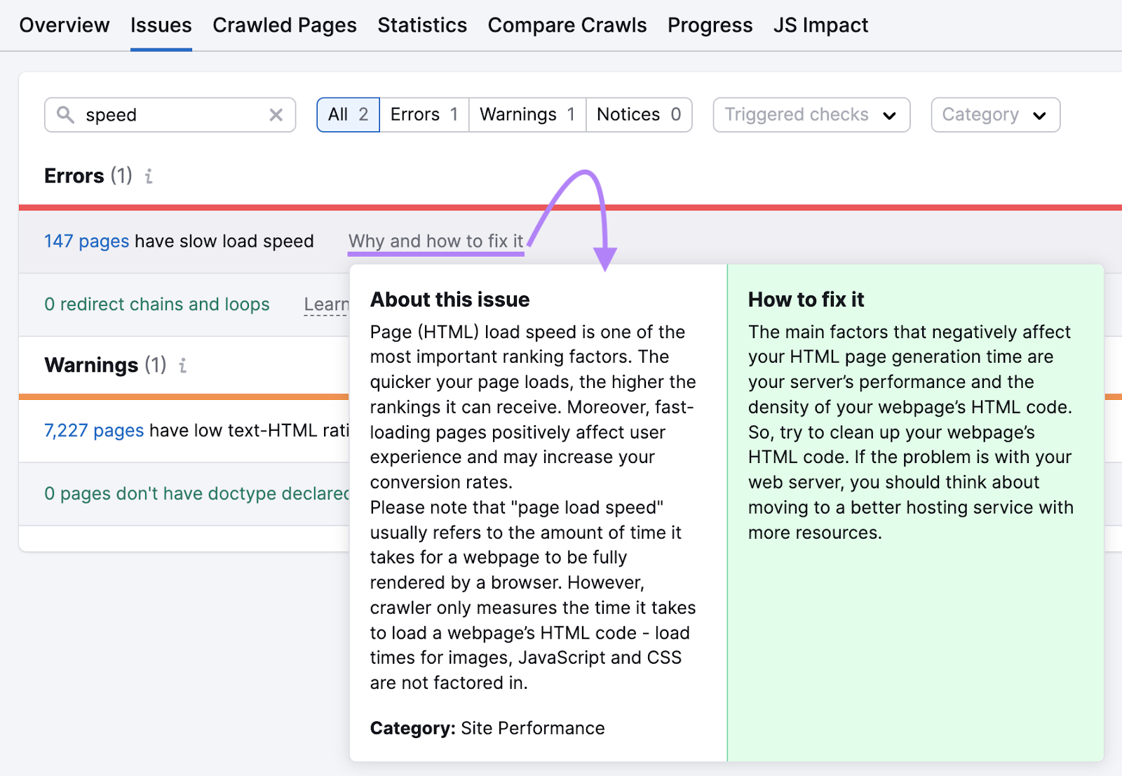This screenshot has height=776, width=1122.
Task: Click the 7,227 pages link
Action: [94, 430]
